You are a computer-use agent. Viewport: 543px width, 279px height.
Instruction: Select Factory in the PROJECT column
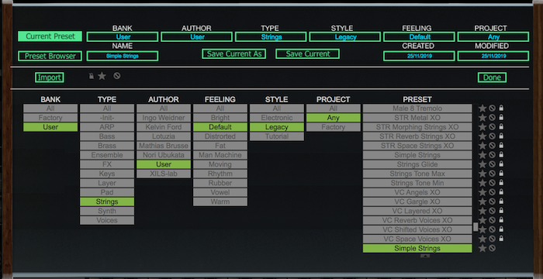333,127
